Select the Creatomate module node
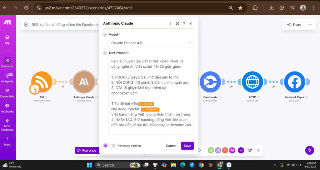The image size is (320, 170). coord(210,82)
